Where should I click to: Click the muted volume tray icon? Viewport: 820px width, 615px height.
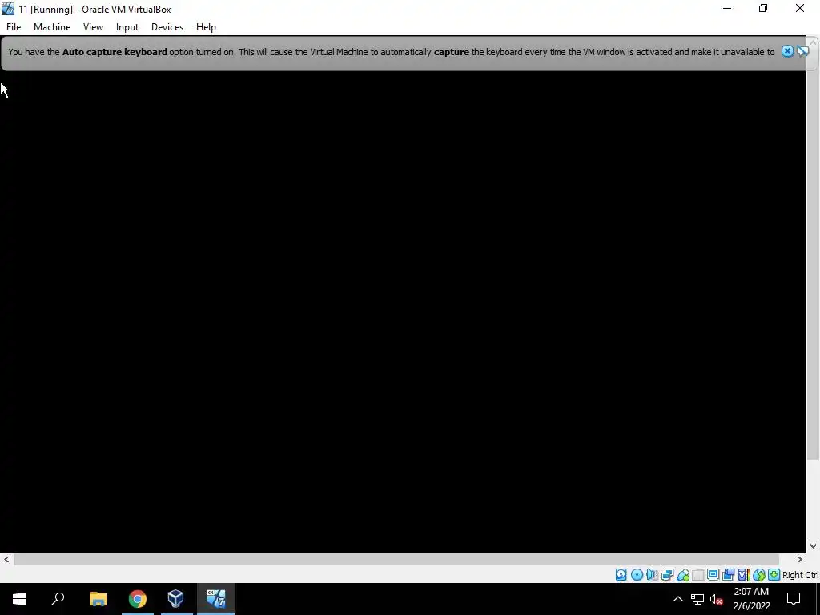point(717,599)
